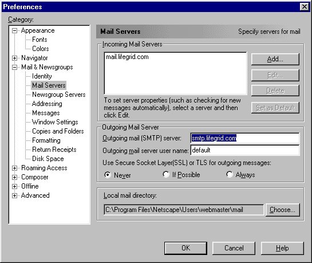Select Fonts under Appearance
This screenshot has height=263, width=312.
40,40
